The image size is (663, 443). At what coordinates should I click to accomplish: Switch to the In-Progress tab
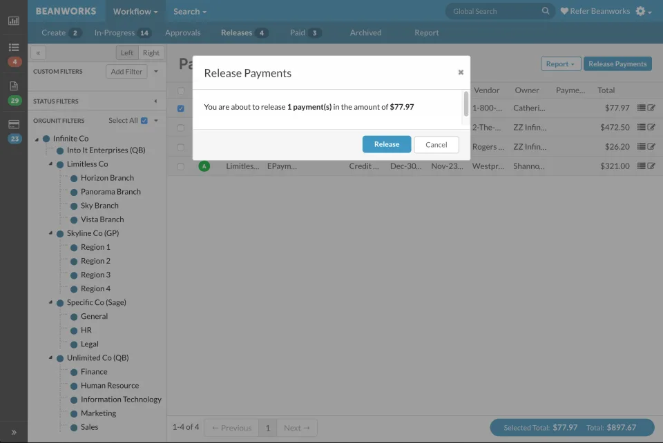123,32
